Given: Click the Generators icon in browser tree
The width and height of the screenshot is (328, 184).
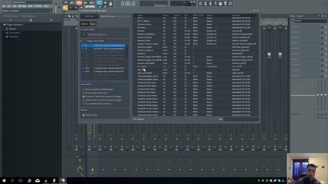Looking at the screenshot, I should (7, 33).
